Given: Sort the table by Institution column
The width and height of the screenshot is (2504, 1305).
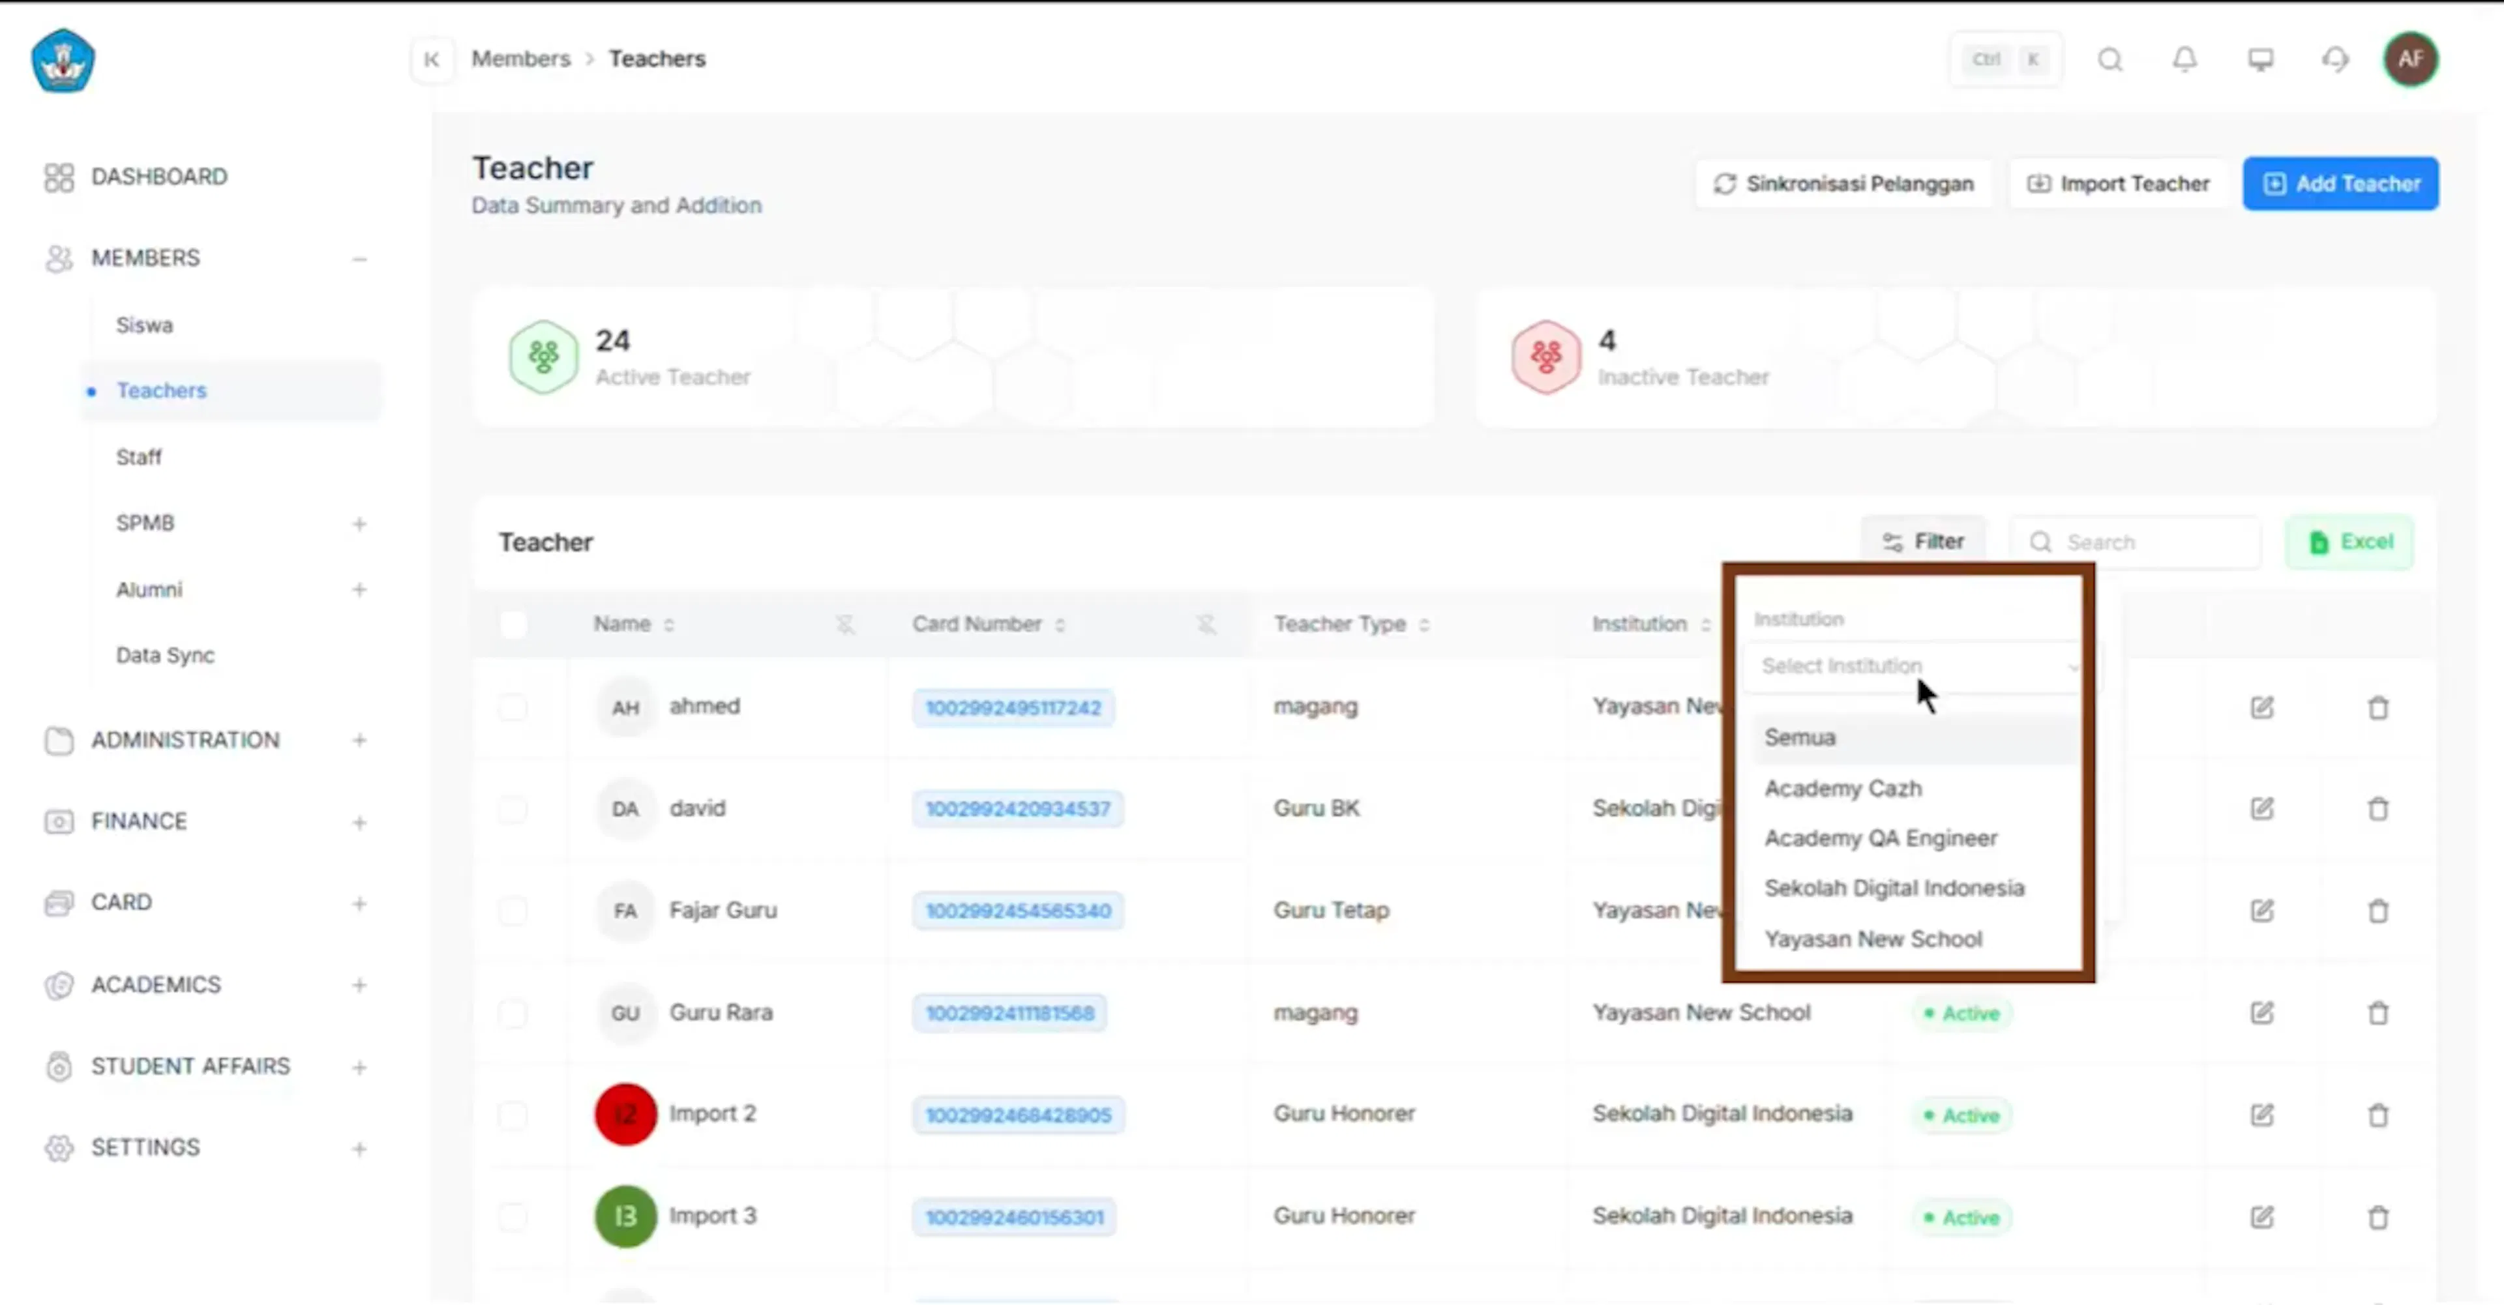Looking at the screenshot, I should coord(1705,625).
